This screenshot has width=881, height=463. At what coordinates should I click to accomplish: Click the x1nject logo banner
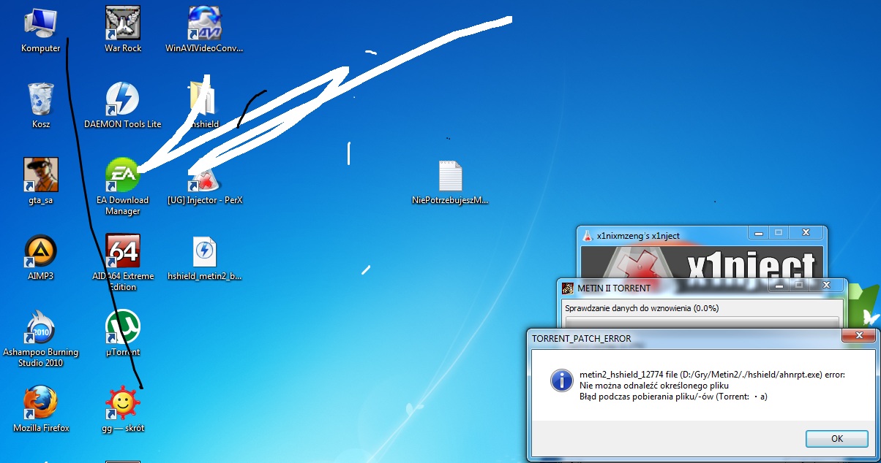tap(703, 261)
